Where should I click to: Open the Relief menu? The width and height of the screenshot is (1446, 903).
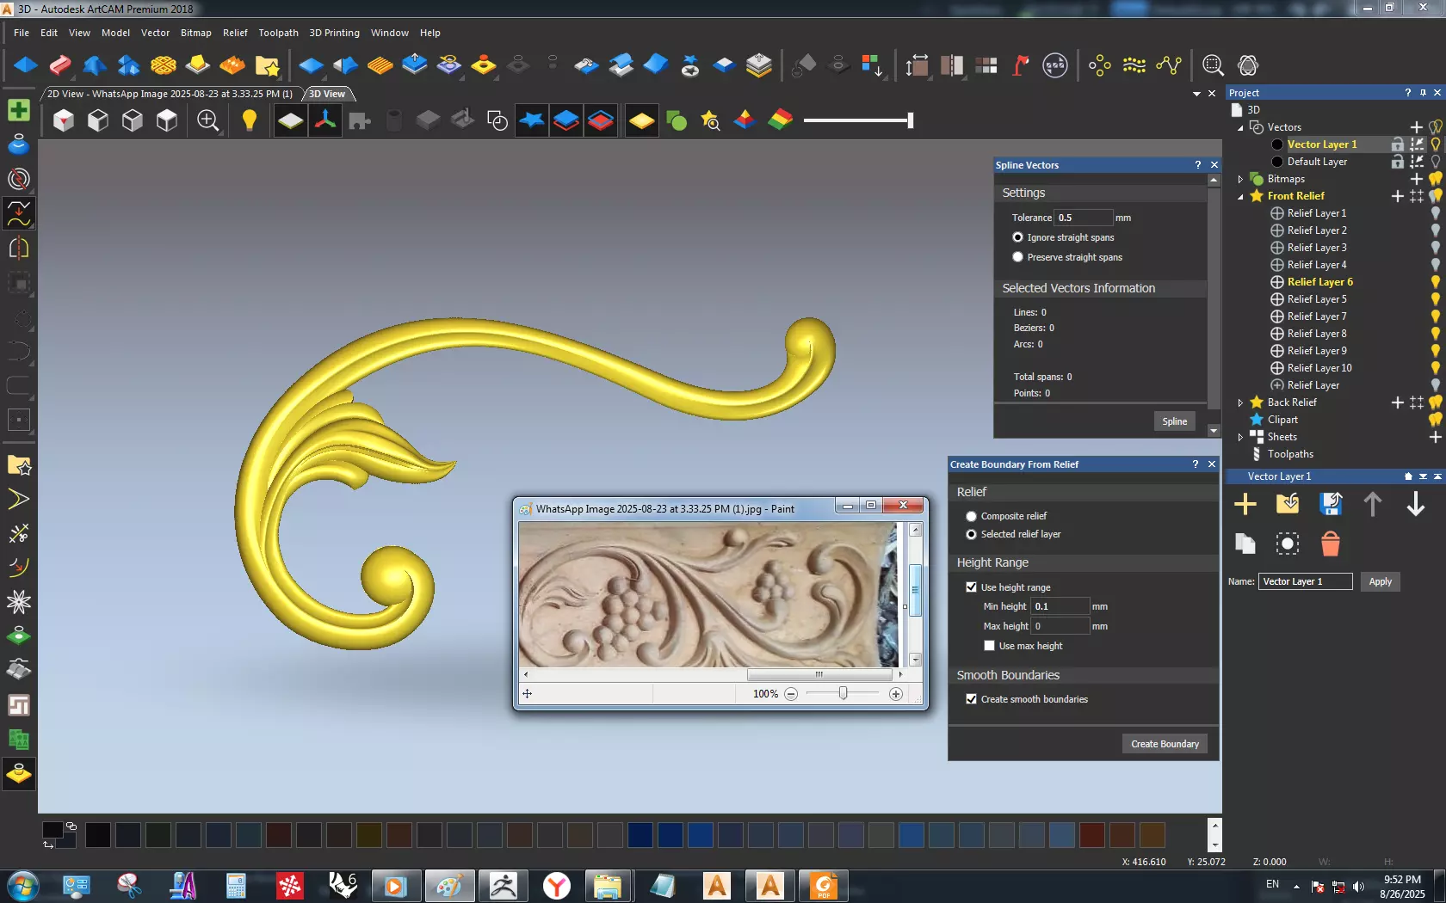[x=235, y=33]
